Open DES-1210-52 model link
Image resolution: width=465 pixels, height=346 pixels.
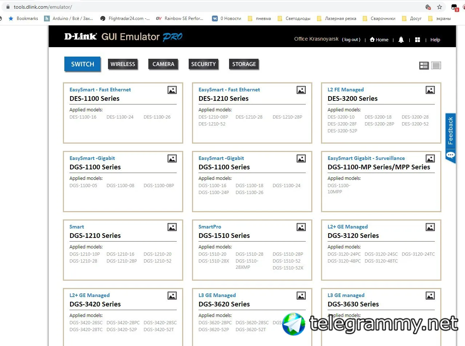(212, 124)
